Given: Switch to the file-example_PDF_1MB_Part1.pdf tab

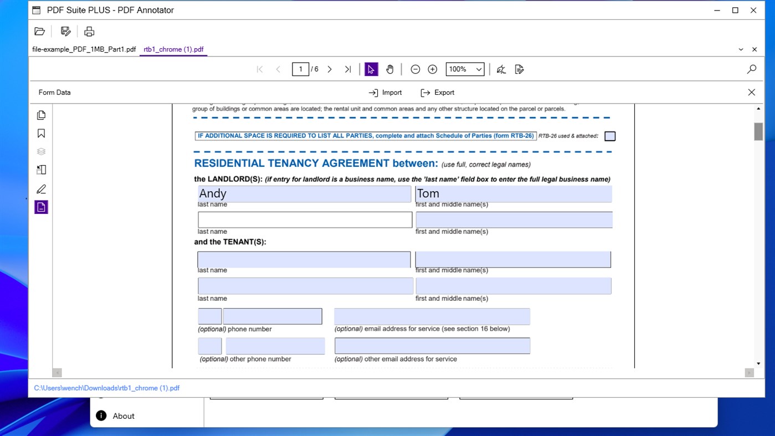Looking at the screenshot, I should tap(83, 49).
